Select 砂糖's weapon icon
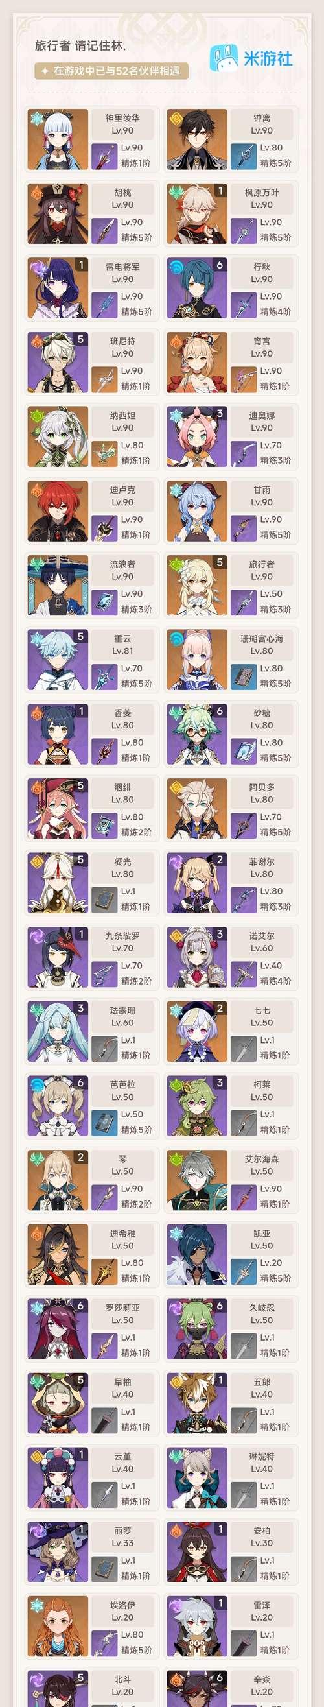The image size is (324, 1707). tap(243, 750)
